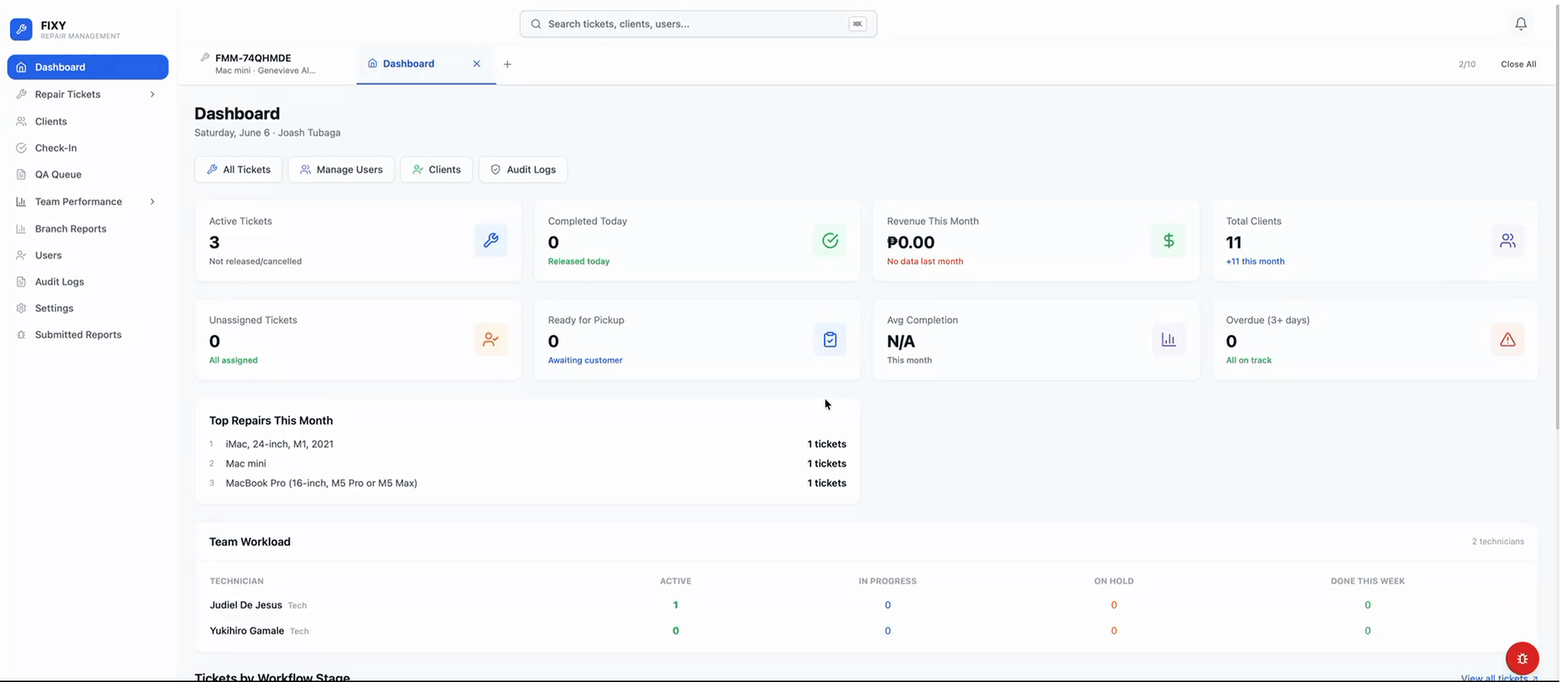1560x682 pixels.
Task: Click the keyboard shortcut badge in search
Action: click(x=857, y=24)
